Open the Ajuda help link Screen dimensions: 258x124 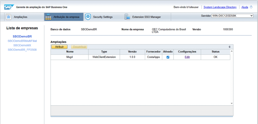pos(245,7)
